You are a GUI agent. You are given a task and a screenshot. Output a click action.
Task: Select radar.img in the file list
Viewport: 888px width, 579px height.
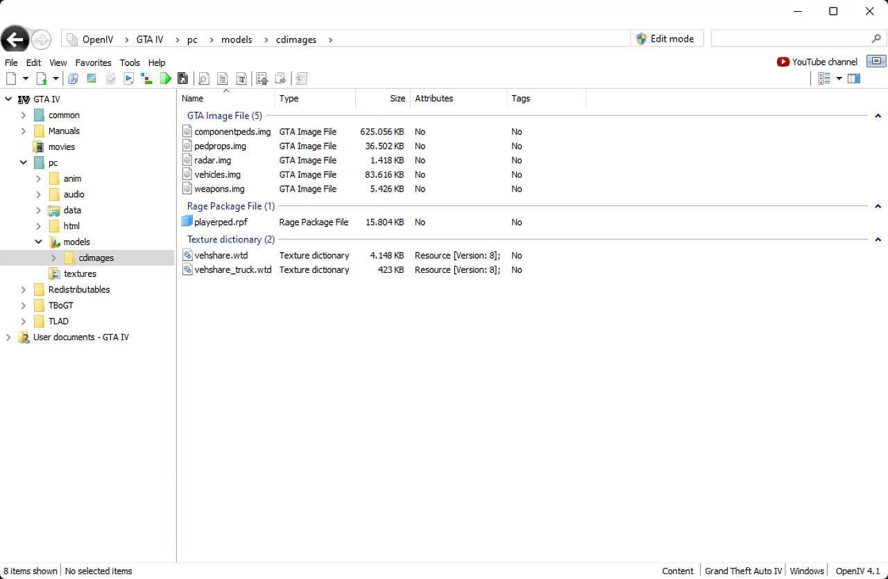[x=213, y=160]
